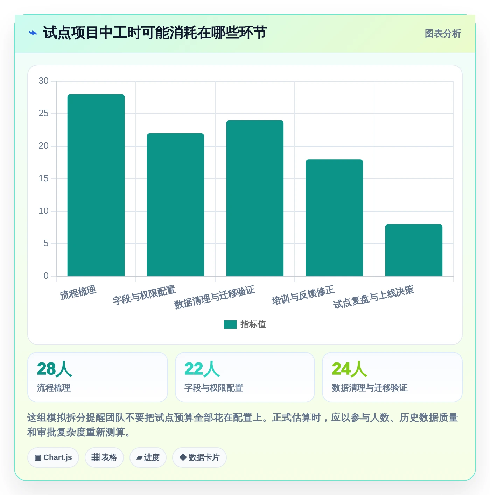This screenshot has width=490, height=495.
Task: Click the 指标值 legend label
Action: click(253, 325)
